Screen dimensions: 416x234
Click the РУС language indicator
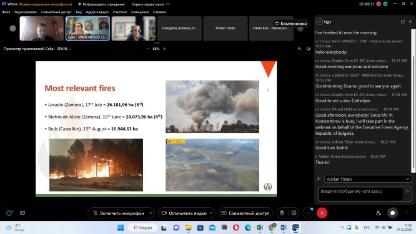pos(367,228)
